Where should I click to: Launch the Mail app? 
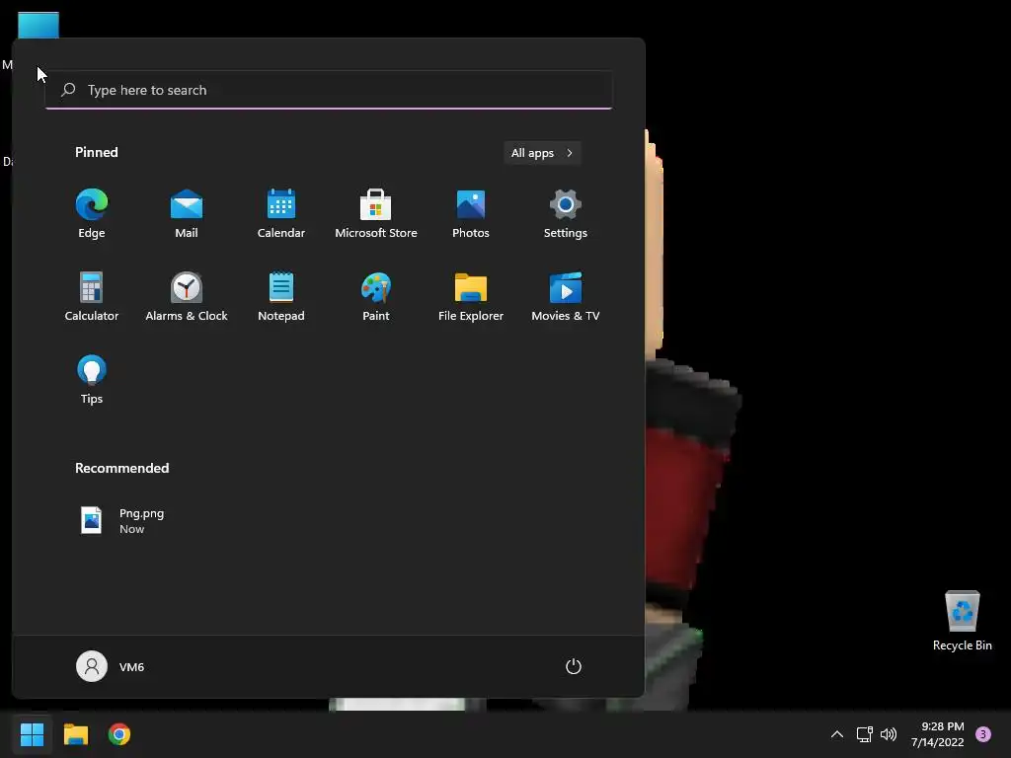click(187, 214)
